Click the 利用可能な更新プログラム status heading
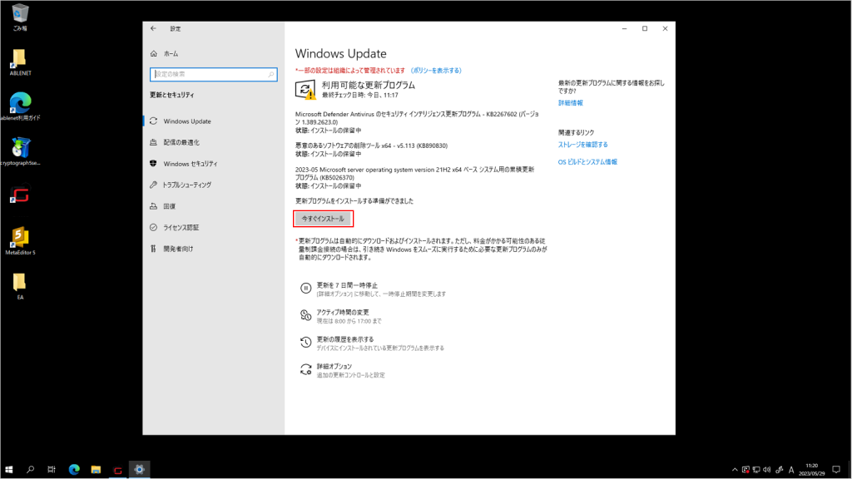Image resolution: width=852 pixels, height=479 pixels. pyautogui.click(x=369, y=86)
